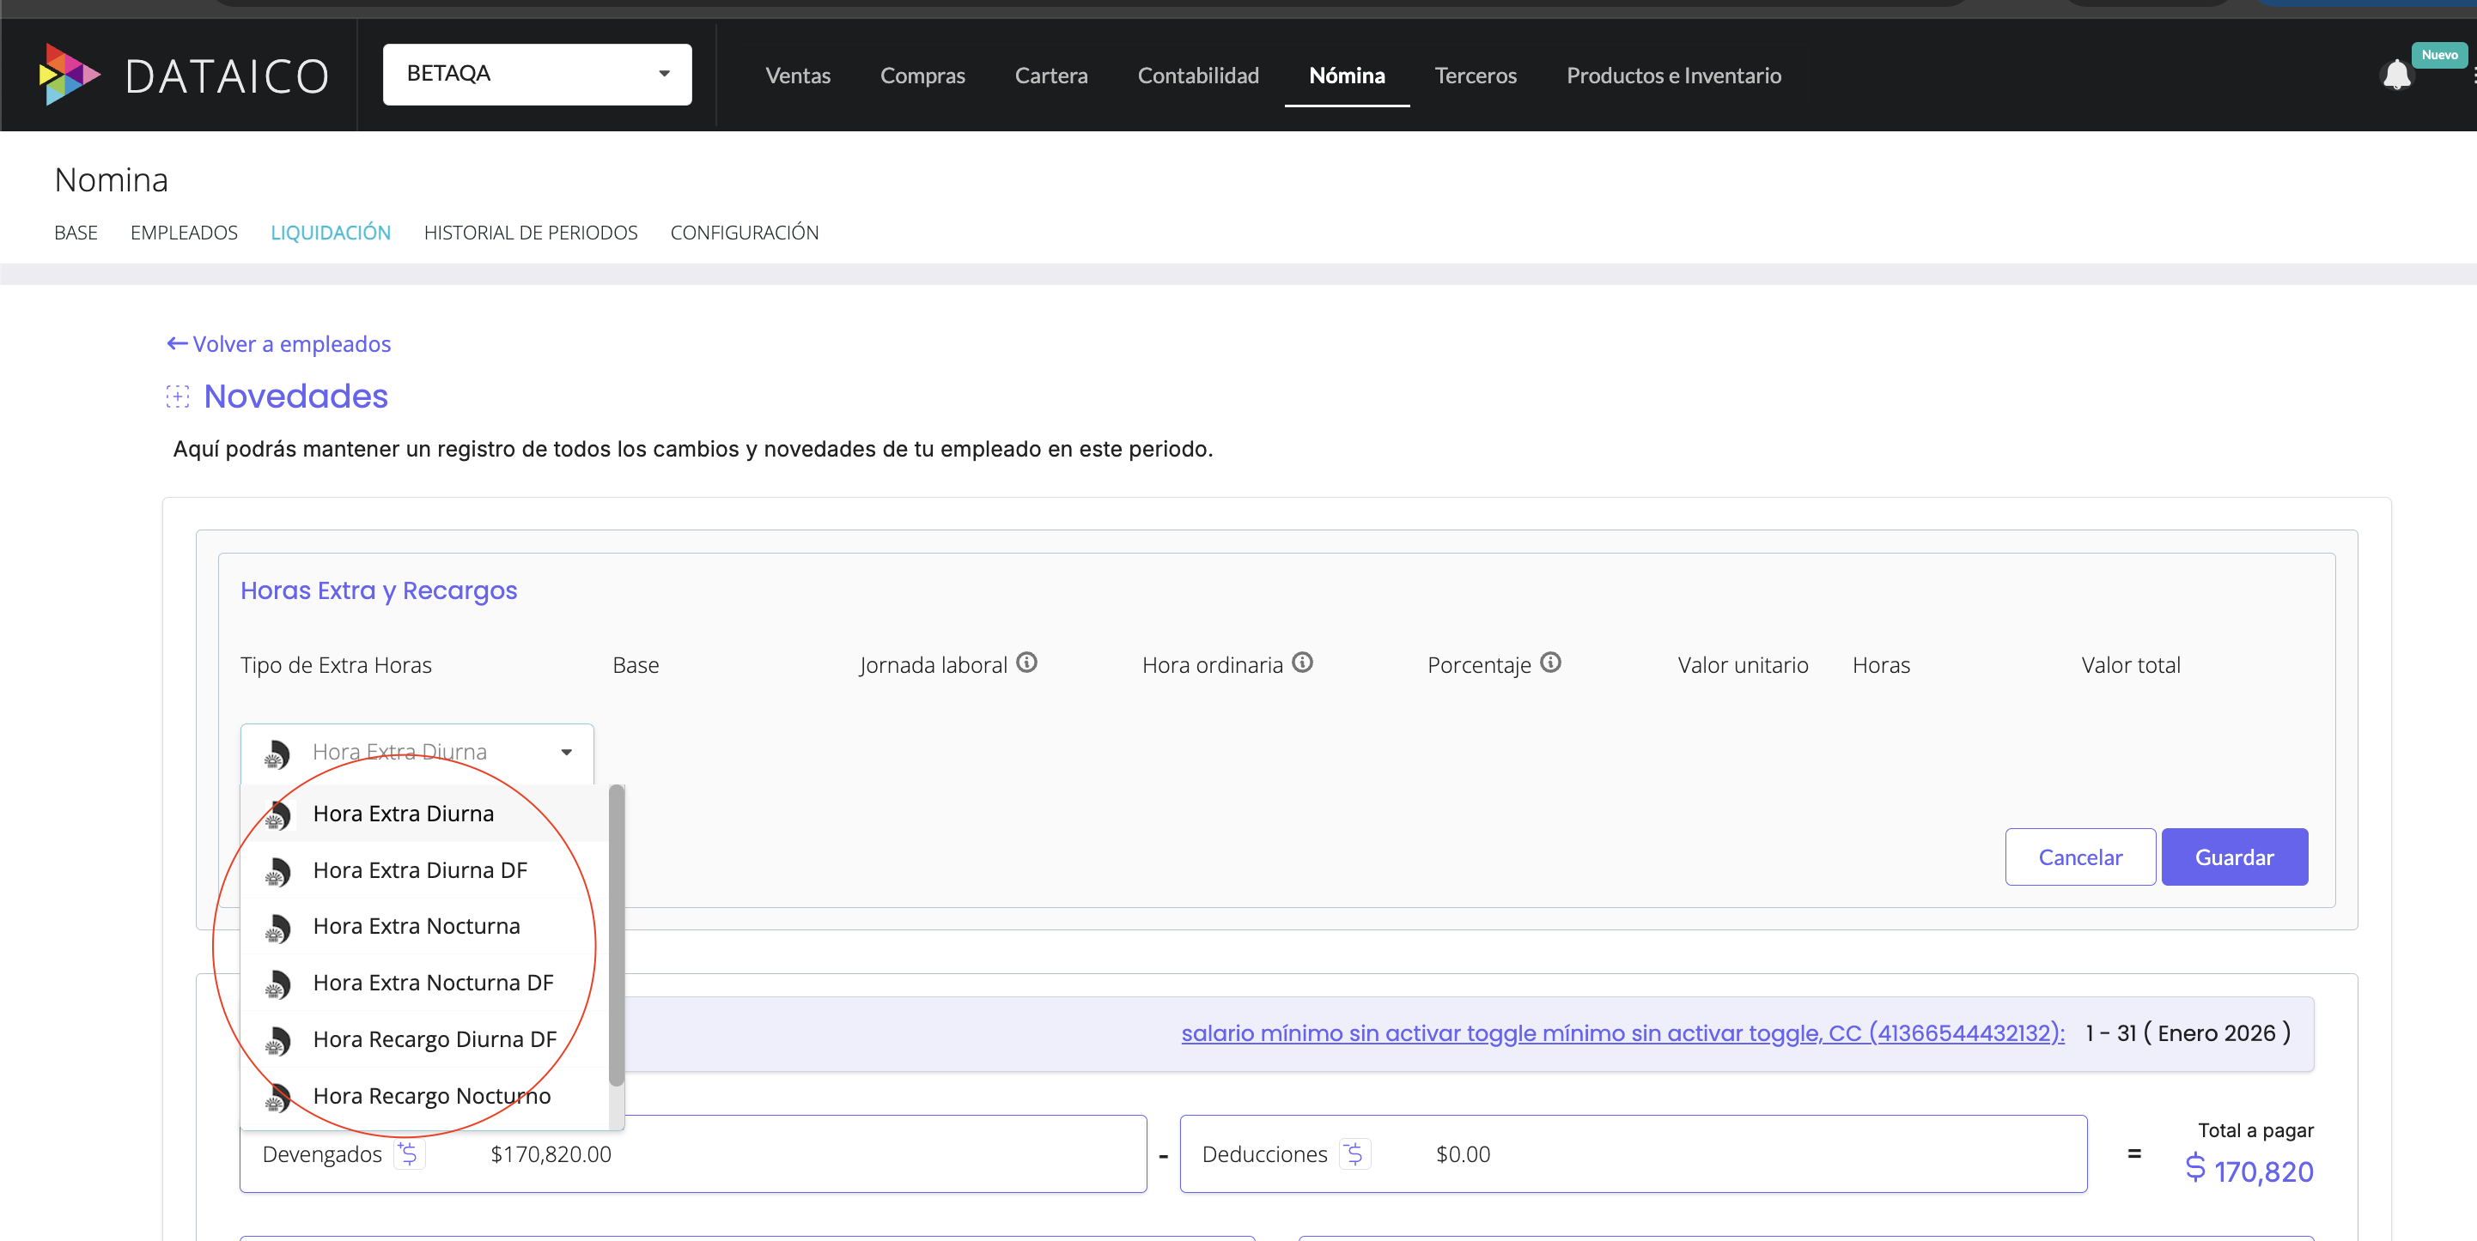Click the back arrow before Volver a empleados
The width and height of the screenshot is (2477, 1241).
pyautogui.click(x=177, y=343)
